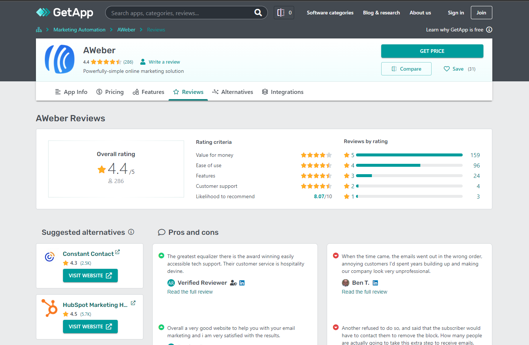The width and height of the screenshot is (529, 345).
Task: Open the App Info tab
Action: [71, 92]
